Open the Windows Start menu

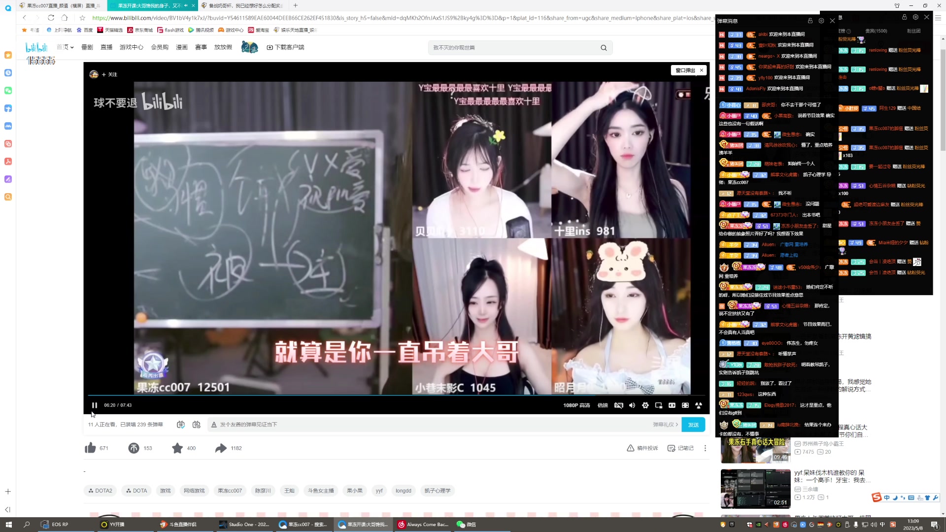click(8, 525)
